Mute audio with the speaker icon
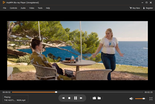 (131, 99)
